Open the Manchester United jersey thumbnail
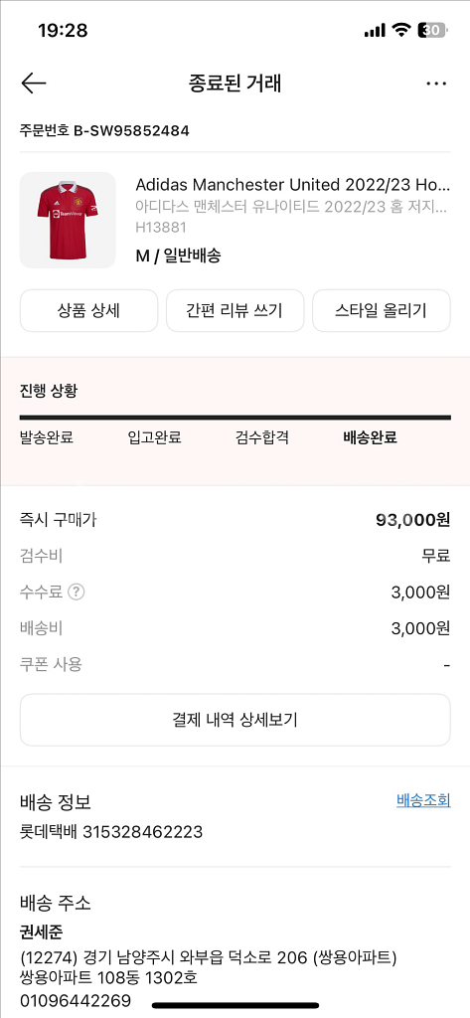470x1018 pixels. coord(69,220)
